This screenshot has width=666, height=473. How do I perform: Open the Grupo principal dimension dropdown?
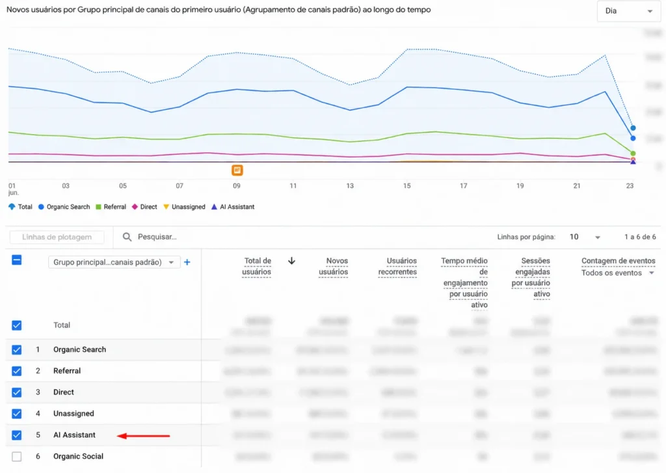pyautogui.click(x=114, y=262)
